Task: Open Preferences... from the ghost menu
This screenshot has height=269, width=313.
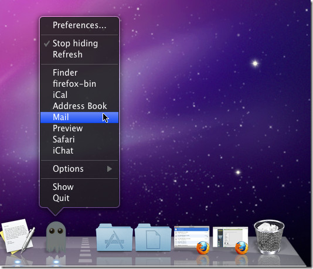Action: click(x=80, y=25)
